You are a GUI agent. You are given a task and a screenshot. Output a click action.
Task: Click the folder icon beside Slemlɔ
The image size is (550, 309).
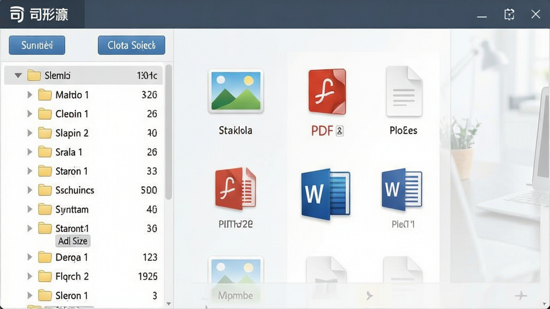[x=34, y=75]
